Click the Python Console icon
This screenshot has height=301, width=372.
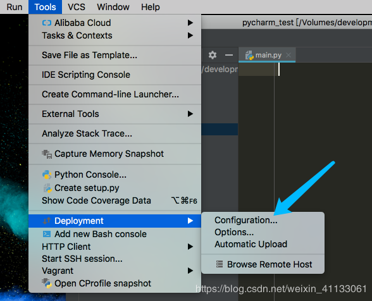[x=47, y=175]
